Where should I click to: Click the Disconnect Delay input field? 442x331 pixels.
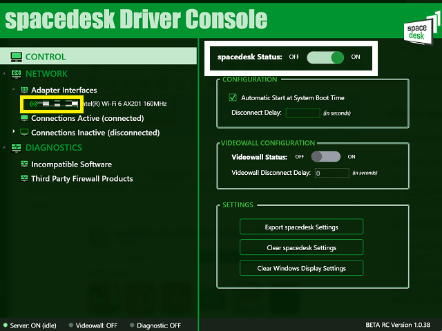[x=302, y=113]
